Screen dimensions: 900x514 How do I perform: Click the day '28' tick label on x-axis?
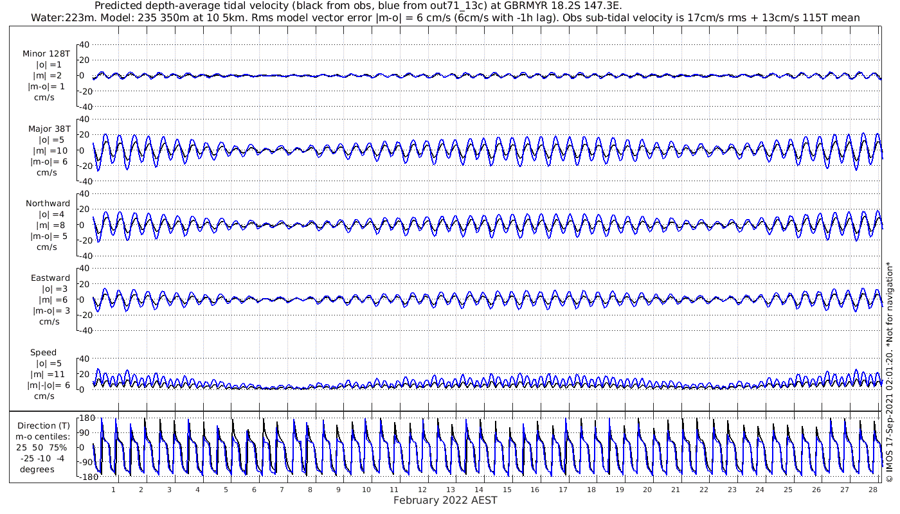(872, 490)
